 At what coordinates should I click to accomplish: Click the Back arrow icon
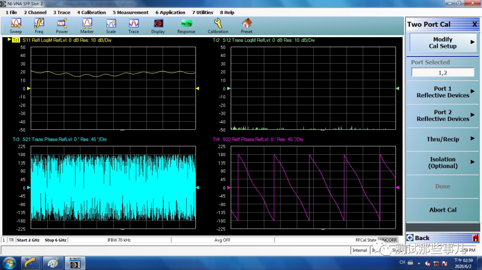point(410,238)
